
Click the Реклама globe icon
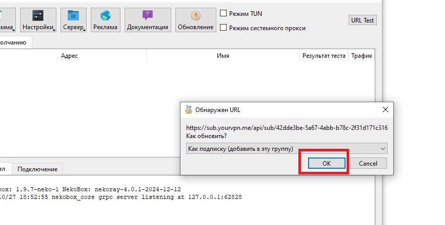(106, 15)
